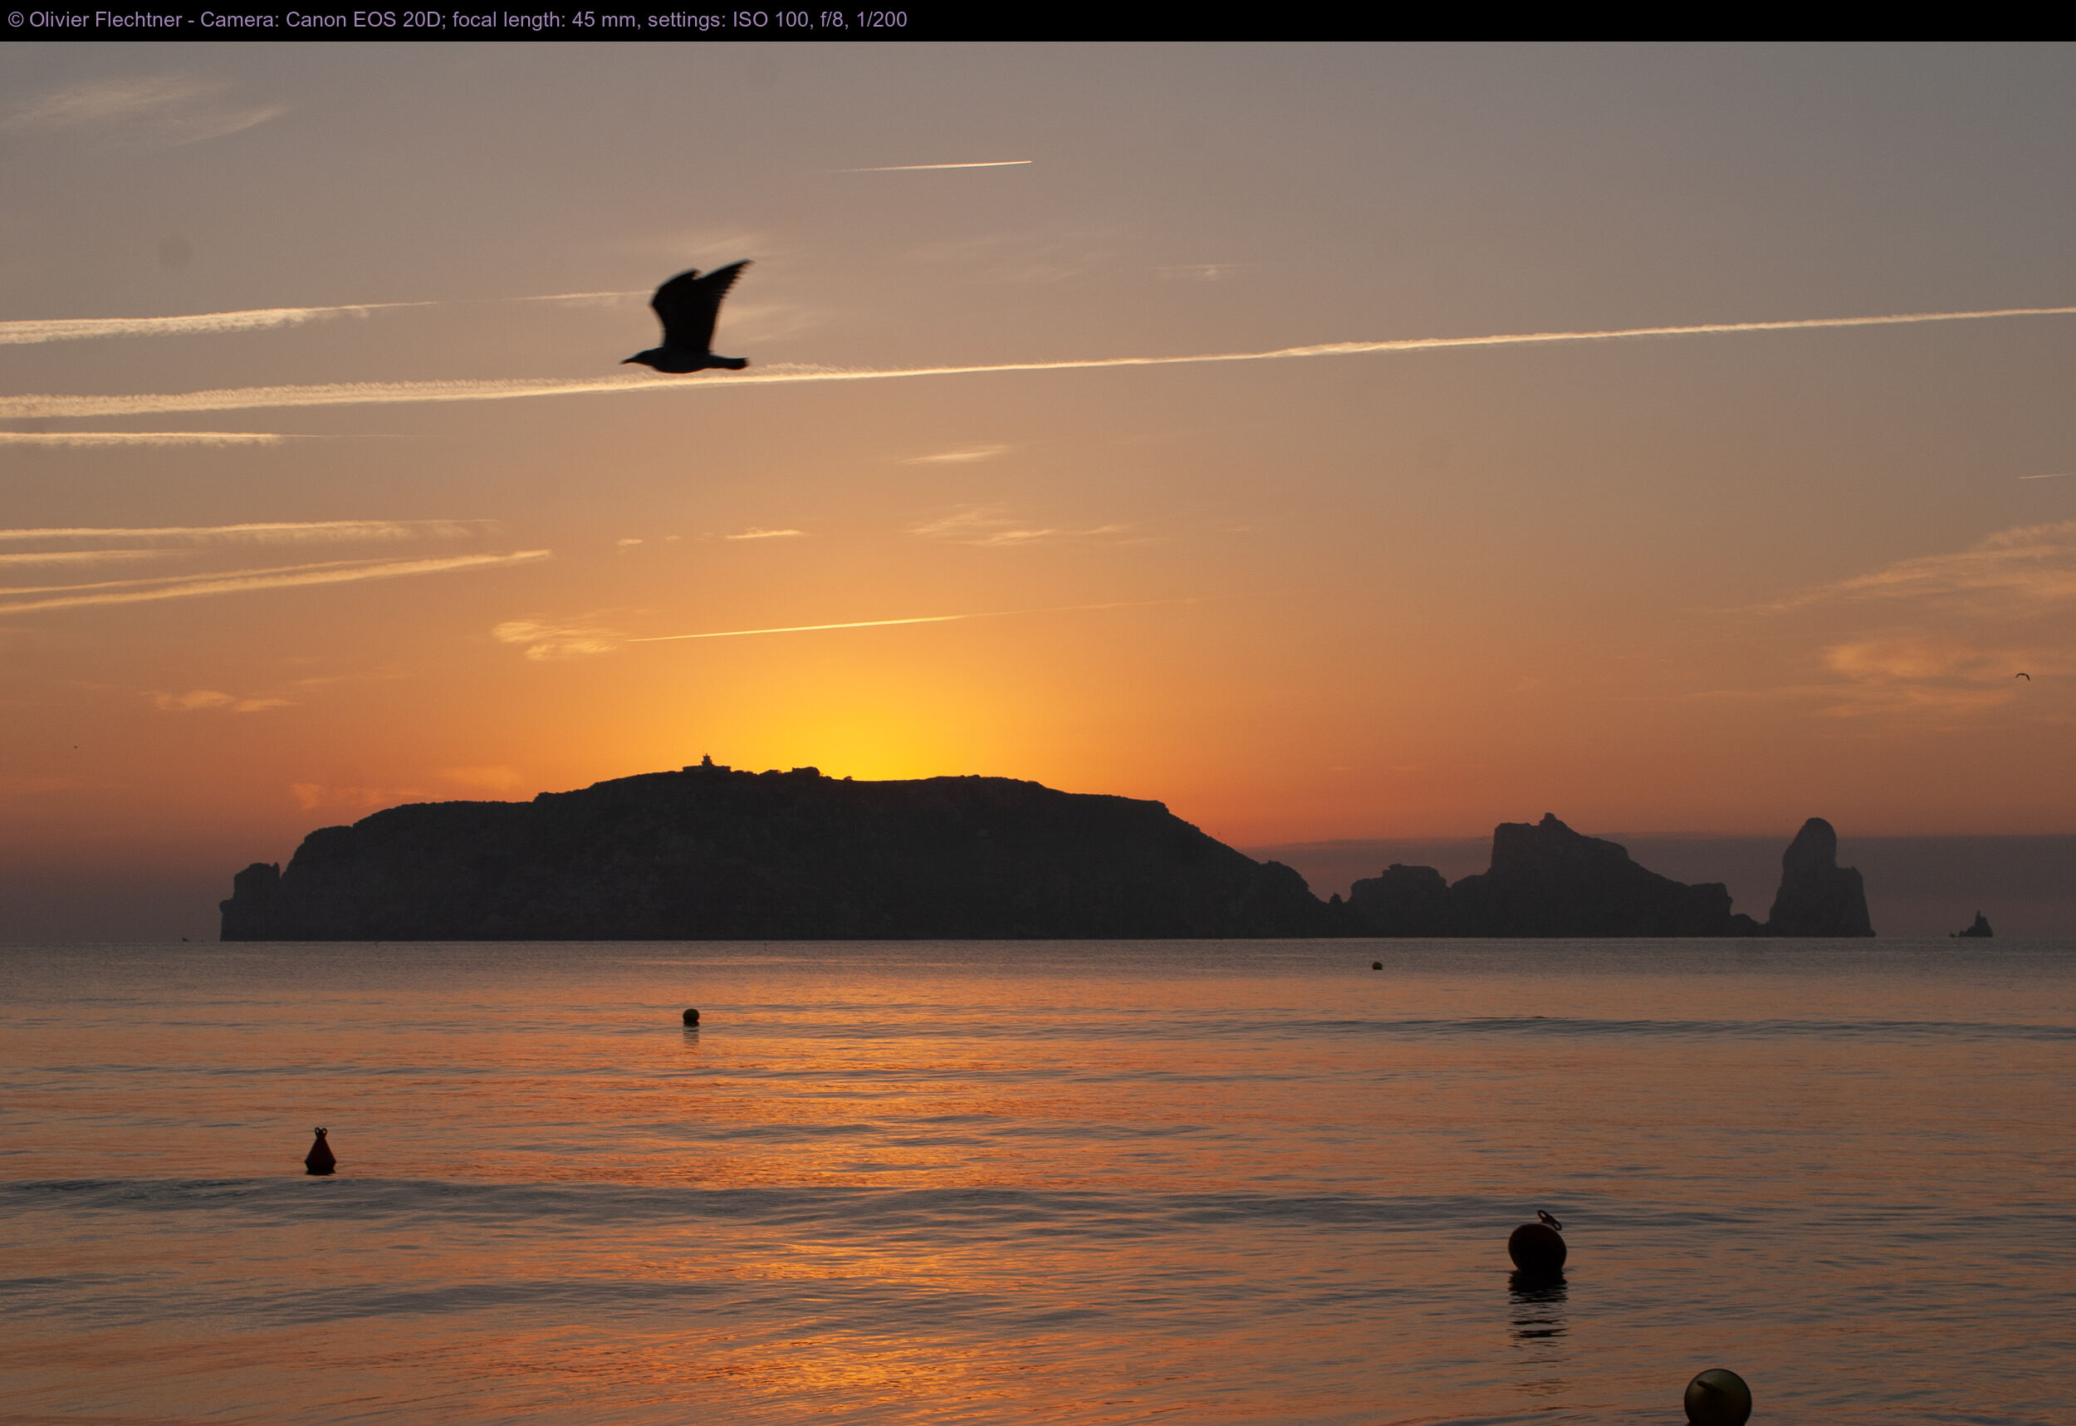Click the sunset photograph

click(1038, 733)
